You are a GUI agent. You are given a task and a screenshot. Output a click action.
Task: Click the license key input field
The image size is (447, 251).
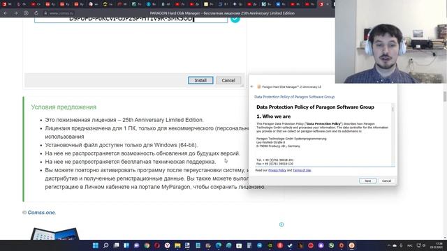131,20
